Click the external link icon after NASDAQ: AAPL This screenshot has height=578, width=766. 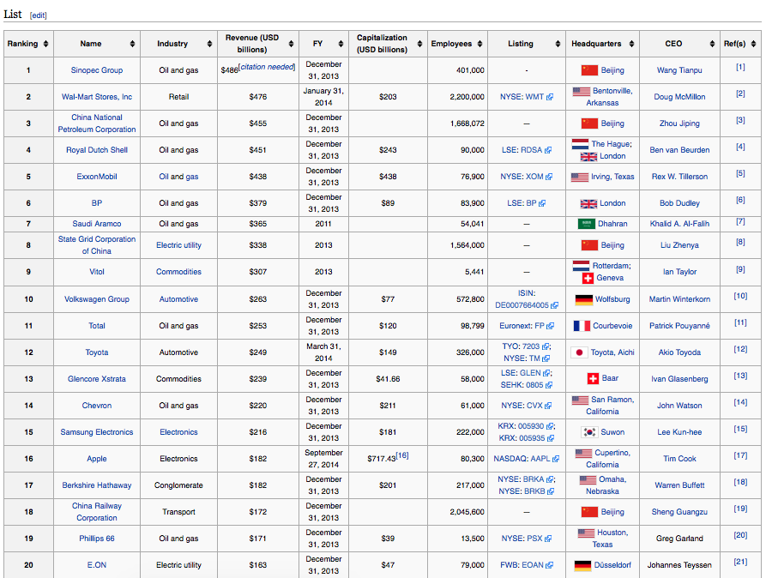click(556, 459)
